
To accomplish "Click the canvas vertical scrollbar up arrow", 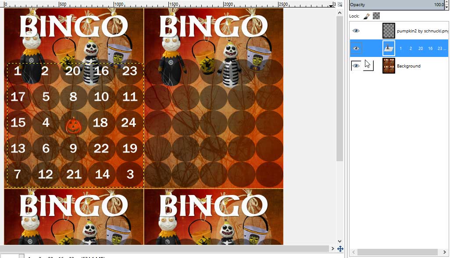I will tap(340, 13).
